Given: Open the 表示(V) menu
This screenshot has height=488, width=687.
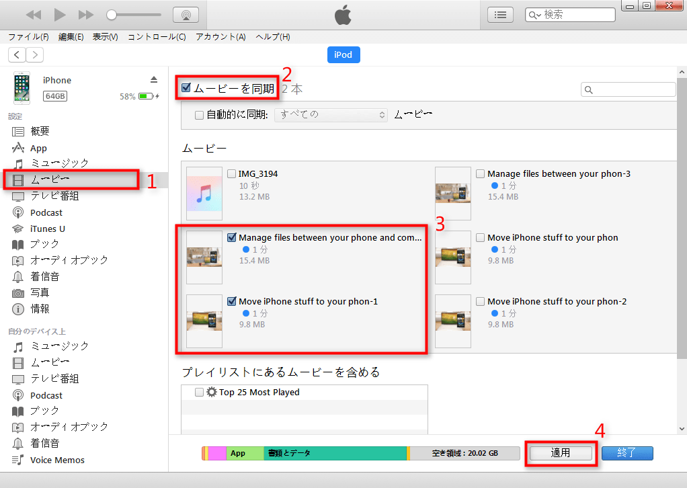Looking at the screenshot, I should (105, 37).
